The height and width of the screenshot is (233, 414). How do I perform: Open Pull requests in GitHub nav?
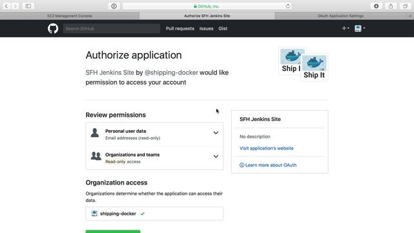pyautogui.click(x=180, y=28)
